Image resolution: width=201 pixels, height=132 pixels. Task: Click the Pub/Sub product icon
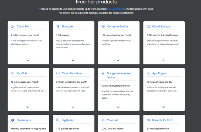(x=13, y=73)
